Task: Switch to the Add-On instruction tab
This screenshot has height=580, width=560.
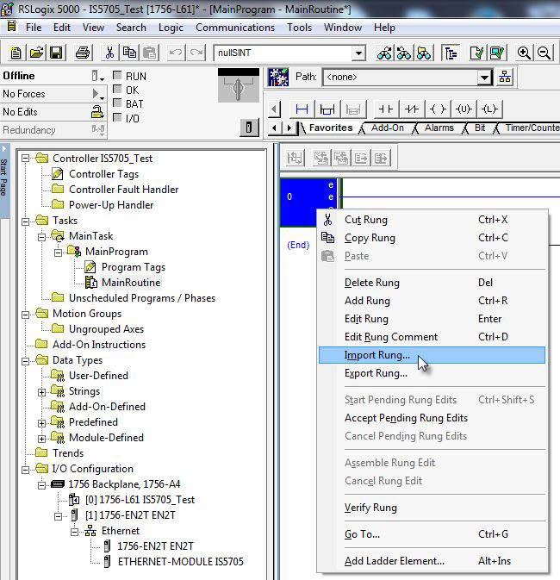Action: (x=387, y=128)
